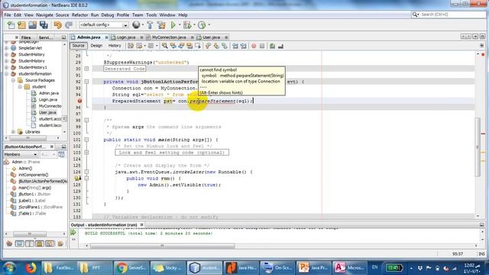
Task: Open Sticky Notes from the taskbar
Action: click(x=168, y=268)
